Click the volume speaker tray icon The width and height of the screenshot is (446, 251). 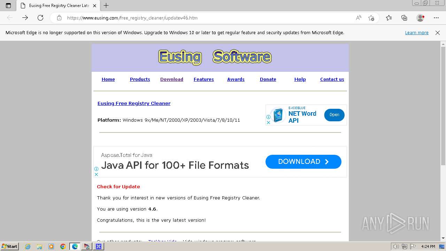pos(397,246)
